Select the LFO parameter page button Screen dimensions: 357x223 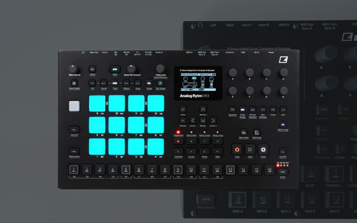tap(283, 110)
